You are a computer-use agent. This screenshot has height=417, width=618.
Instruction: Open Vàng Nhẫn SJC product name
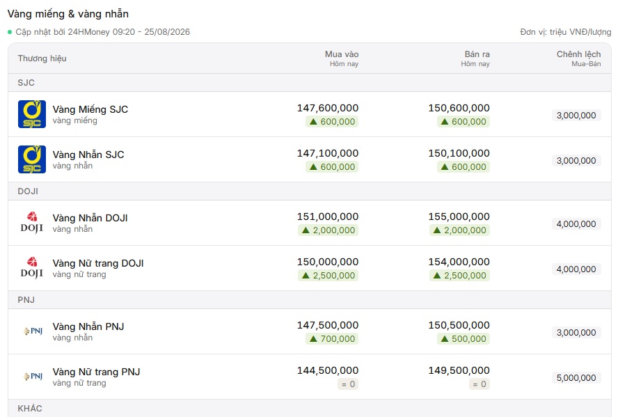(x=88, y=155)
